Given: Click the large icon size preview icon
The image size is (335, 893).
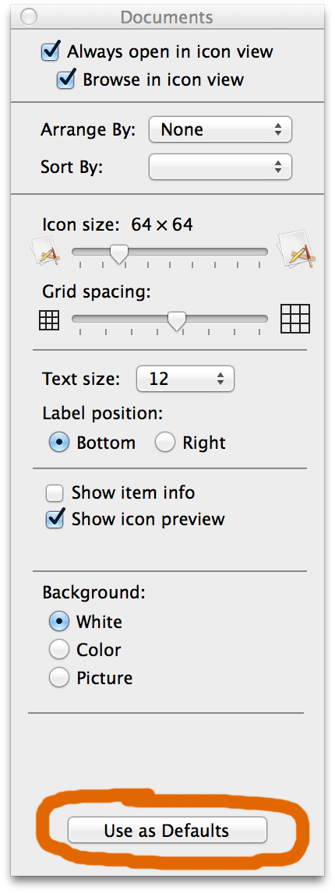Looking at the screenshot, I should click(x=295, y=251).
